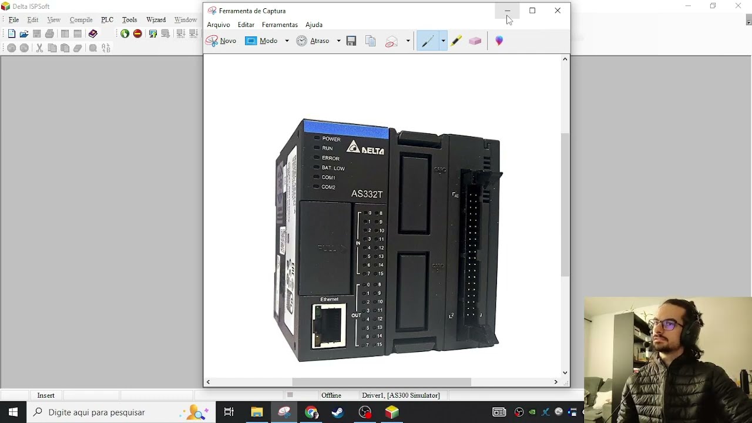Click the Copy snip icon in Ferramenta de Captura
The height and width of the screenshot is (423, 752).
370,41
